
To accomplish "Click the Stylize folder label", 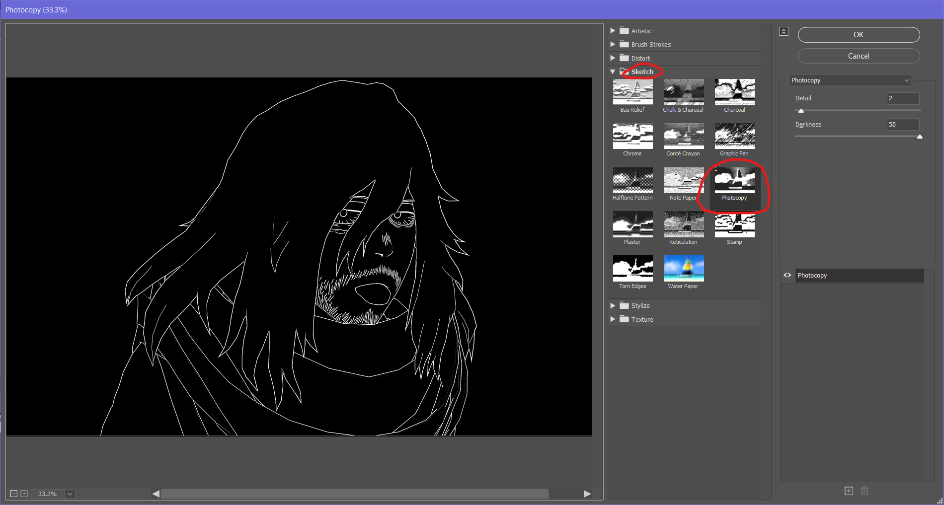I will coord(640,305).
